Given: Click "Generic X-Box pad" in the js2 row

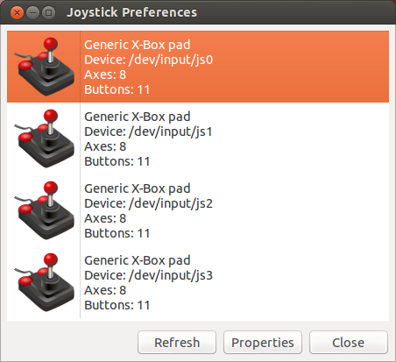Looking at the screenshot, I should click(x=138, y=188).
